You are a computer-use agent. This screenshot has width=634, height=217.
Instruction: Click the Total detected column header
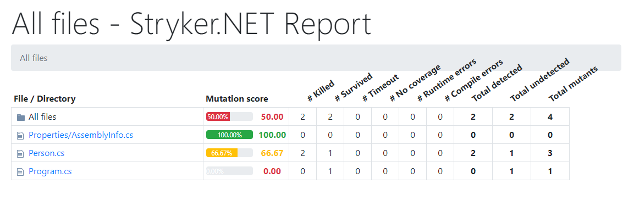[x=497, y=83]
